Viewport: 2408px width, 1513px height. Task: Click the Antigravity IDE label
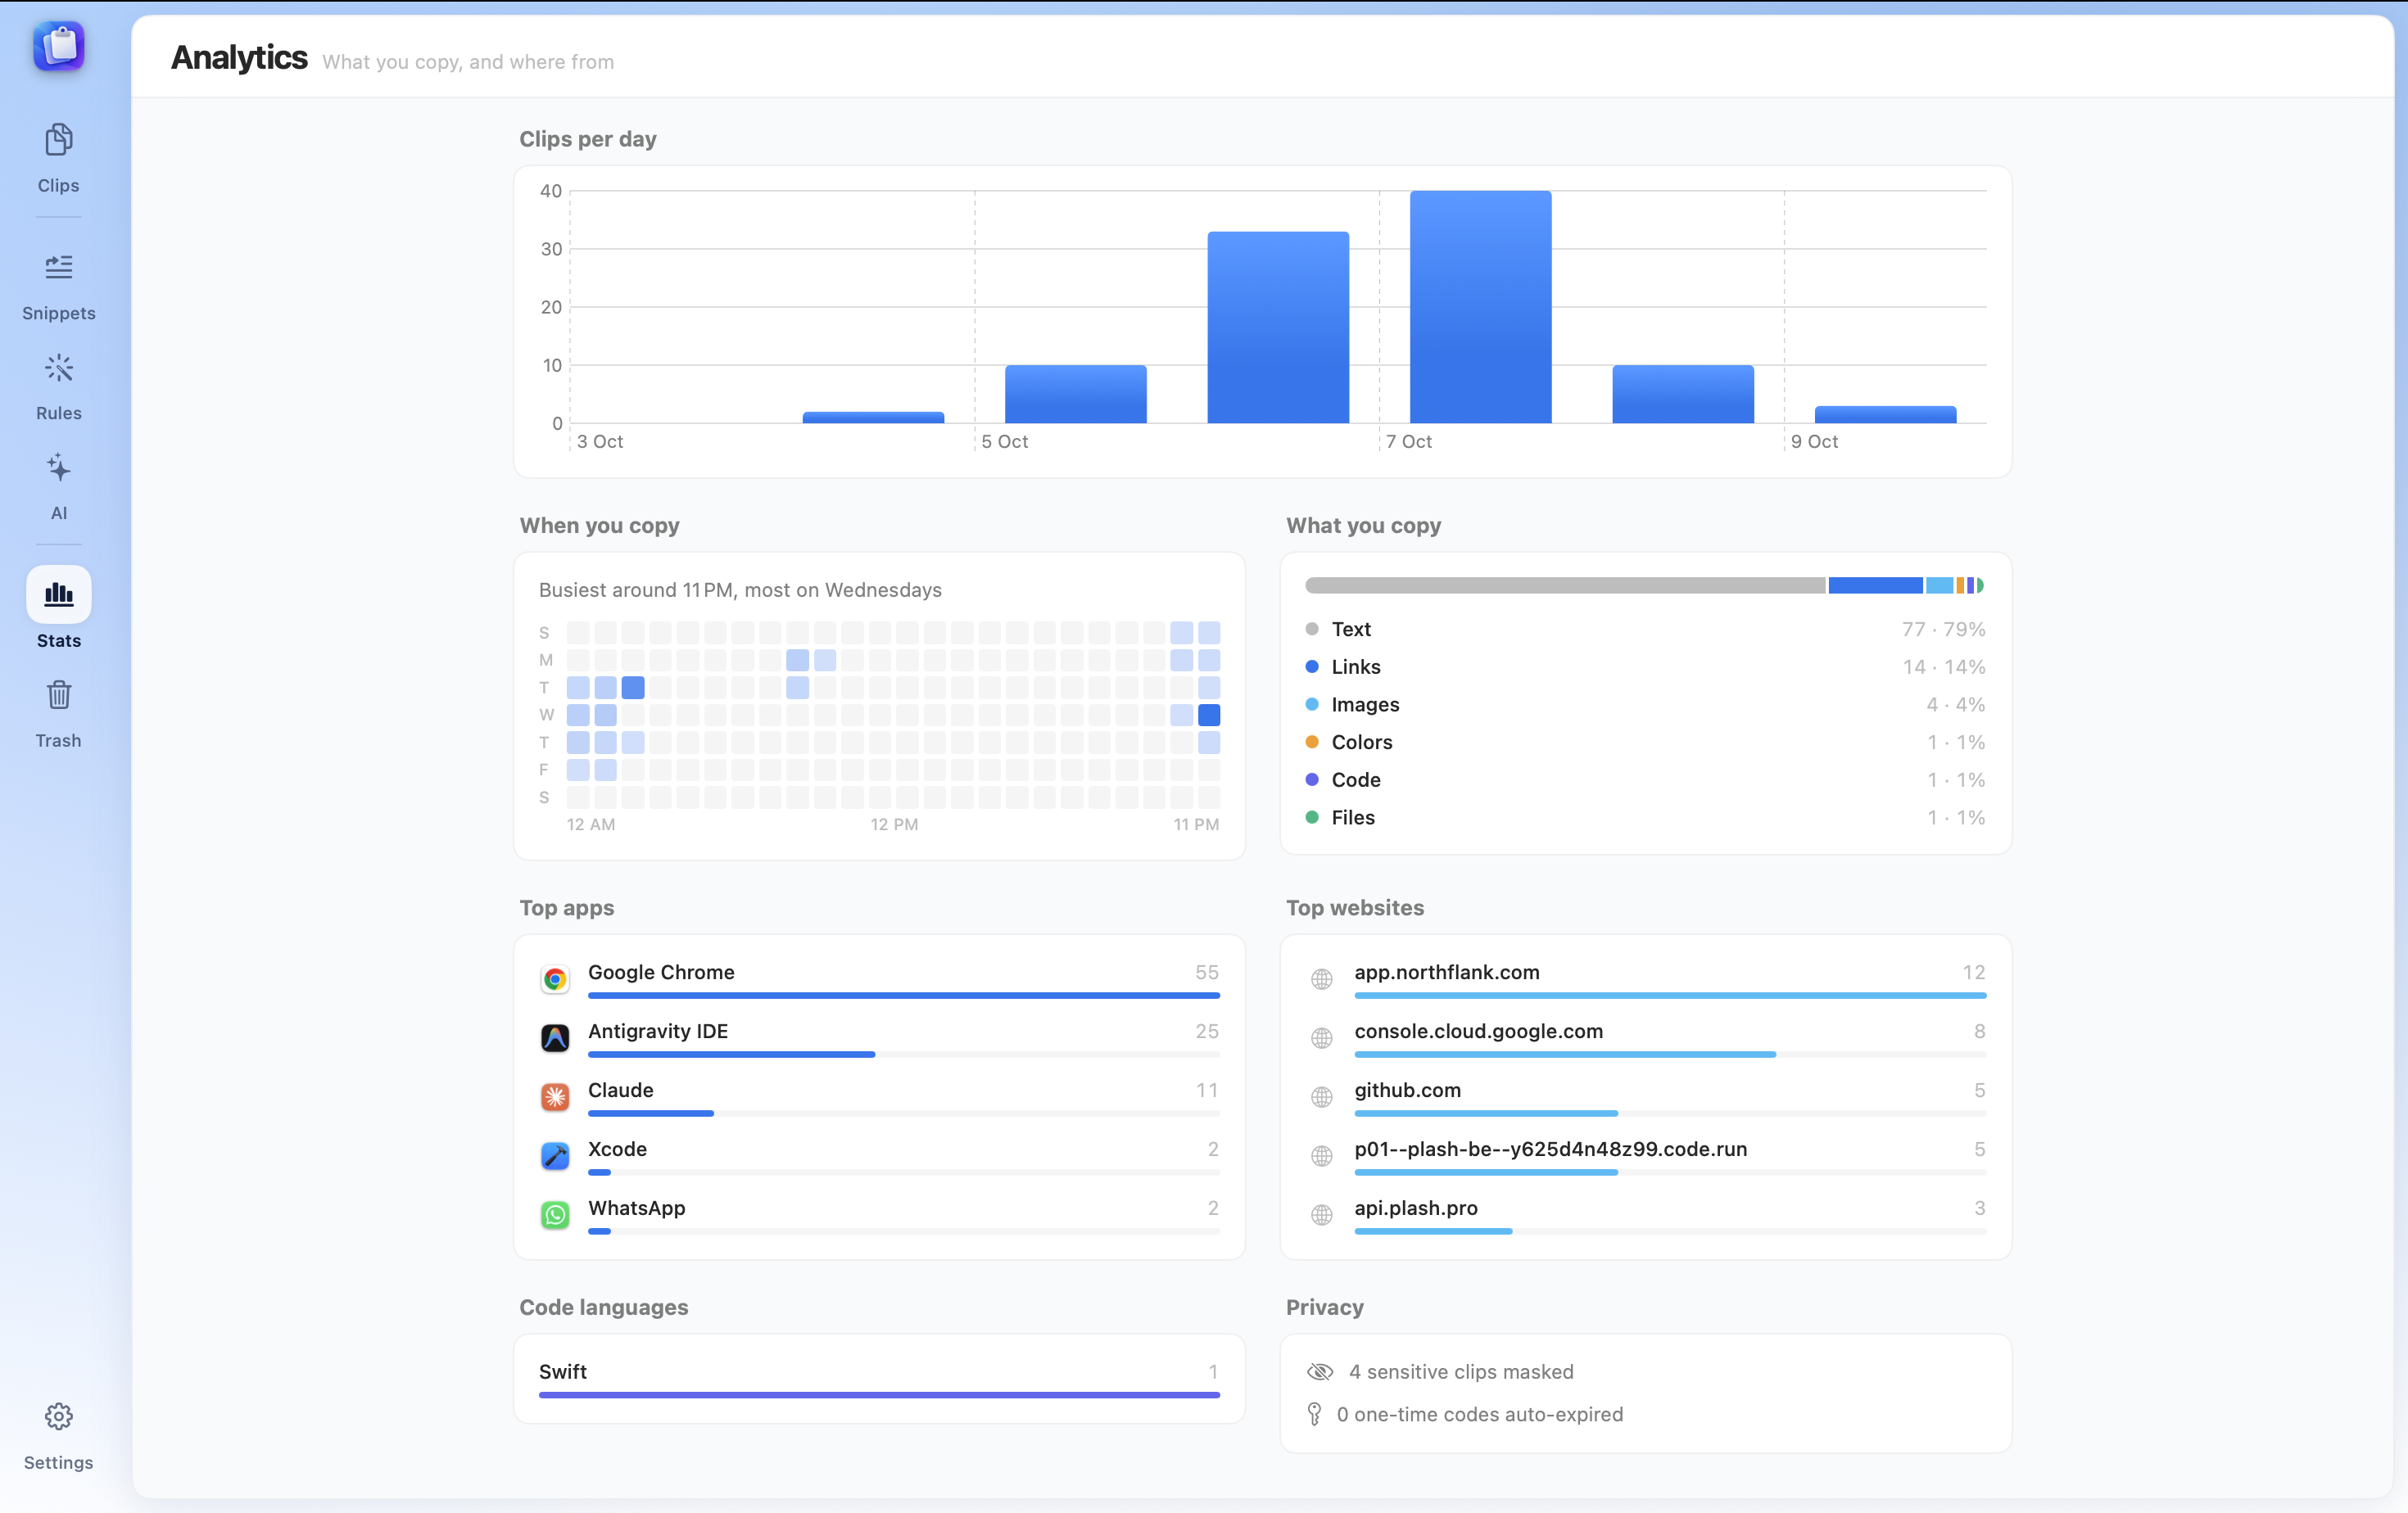point(658,1032)
